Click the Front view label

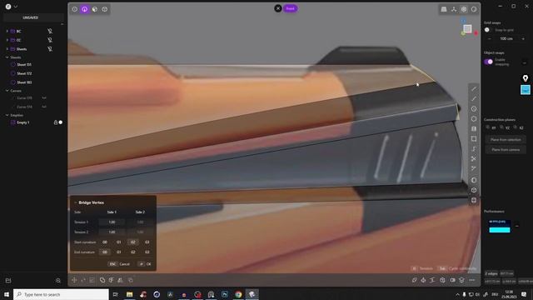click(x=291, y=8)
